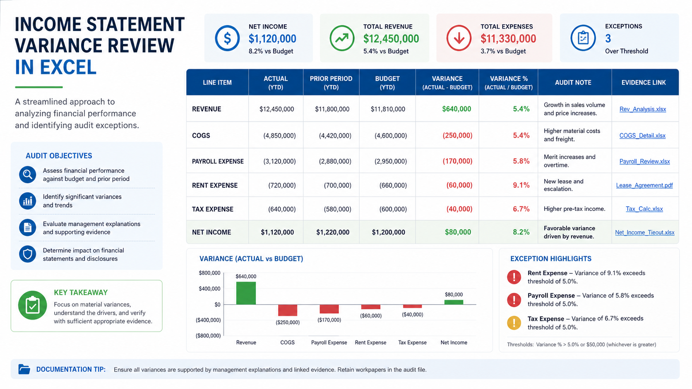Click the red Tax Expense bar in chart

coord(413,306)
